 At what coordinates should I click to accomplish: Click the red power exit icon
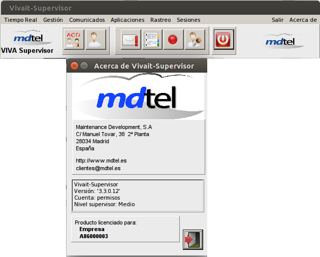click(x=224, y=40)
